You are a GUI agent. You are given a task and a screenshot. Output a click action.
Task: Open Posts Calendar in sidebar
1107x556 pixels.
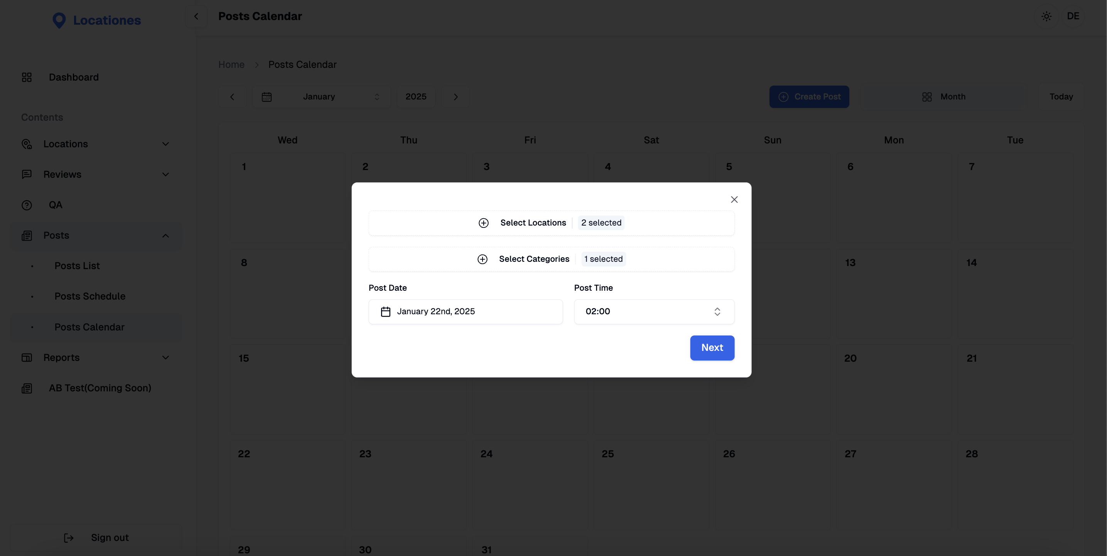pyautogui.click(x=96, y=327)
